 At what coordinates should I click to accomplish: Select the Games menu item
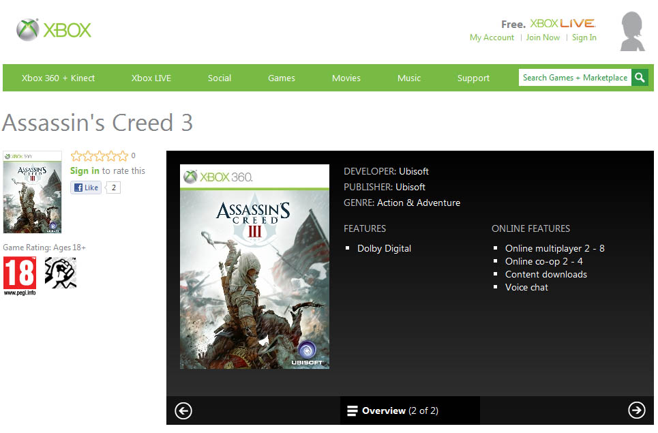coord(281,78)
